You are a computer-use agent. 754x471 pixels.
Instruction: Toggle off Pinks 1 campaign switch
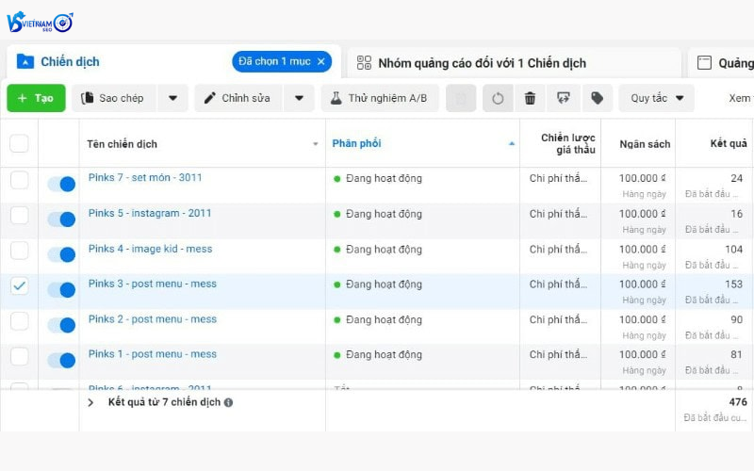point(61,361)
